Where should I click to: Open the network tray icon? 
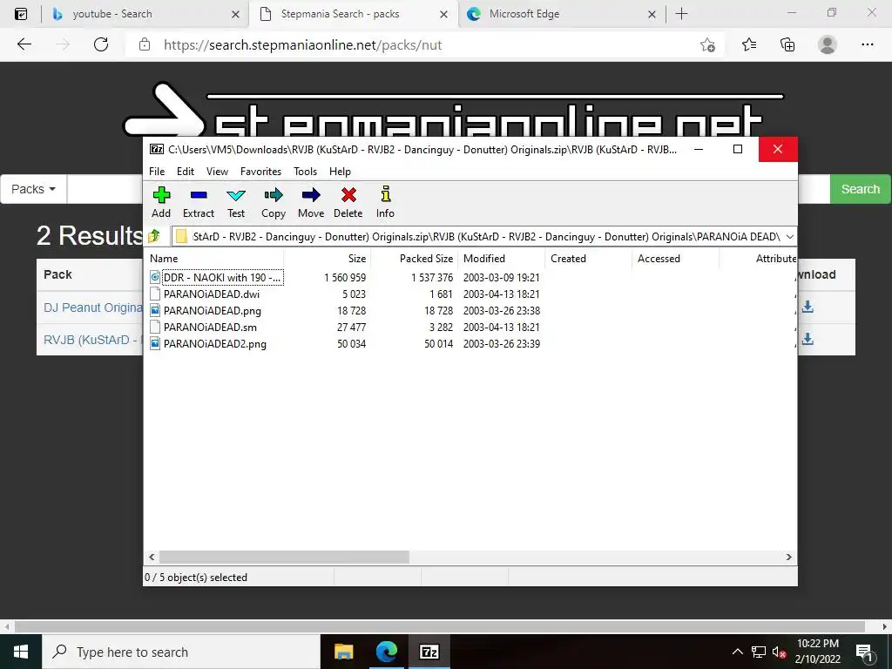759,652
